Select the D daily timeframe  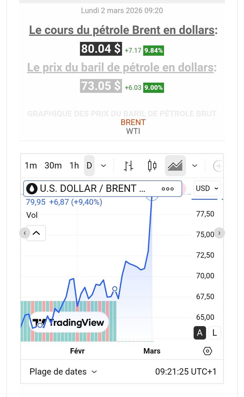(89, 166)
